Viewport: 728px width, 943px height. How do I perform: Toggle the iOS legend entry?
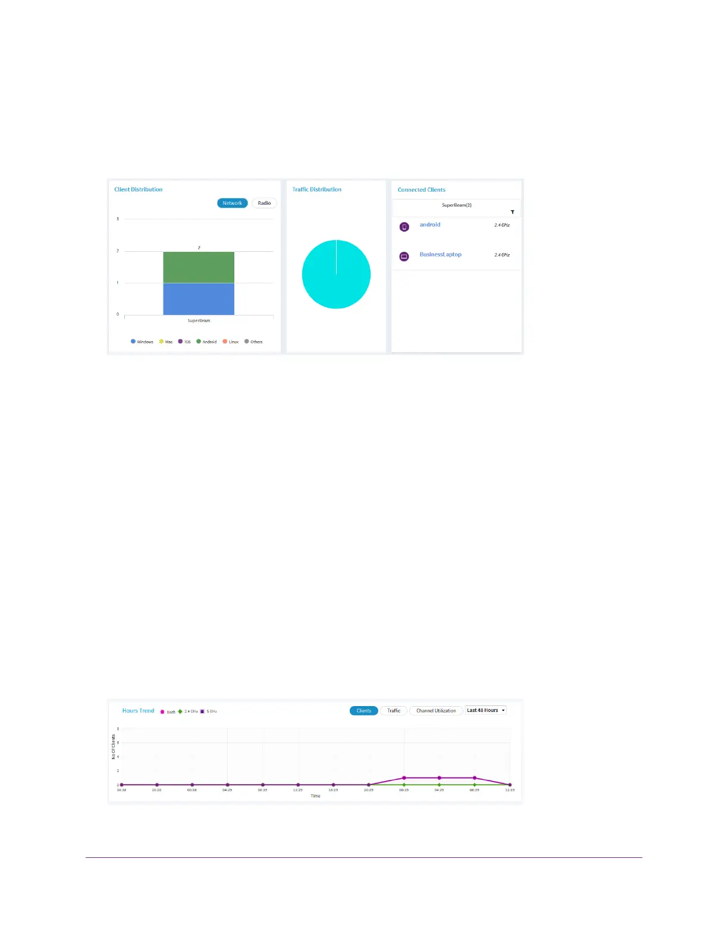pyautogui.click(x=184, y=342)
